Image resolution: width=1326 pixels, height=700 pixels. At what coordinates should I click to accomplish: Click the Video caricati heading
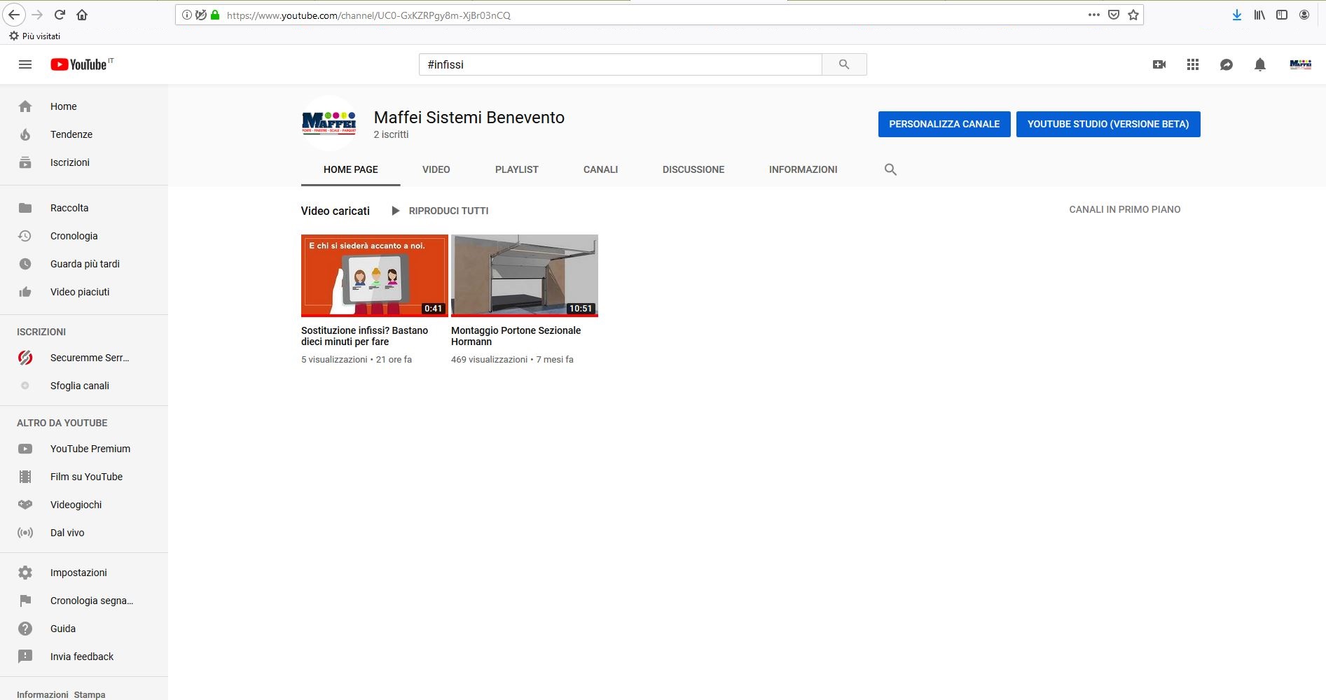(x=335, y=211)
